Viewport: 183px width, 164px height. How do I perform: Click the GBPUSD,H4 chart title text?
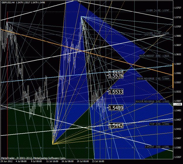click(x=8, y=2)
